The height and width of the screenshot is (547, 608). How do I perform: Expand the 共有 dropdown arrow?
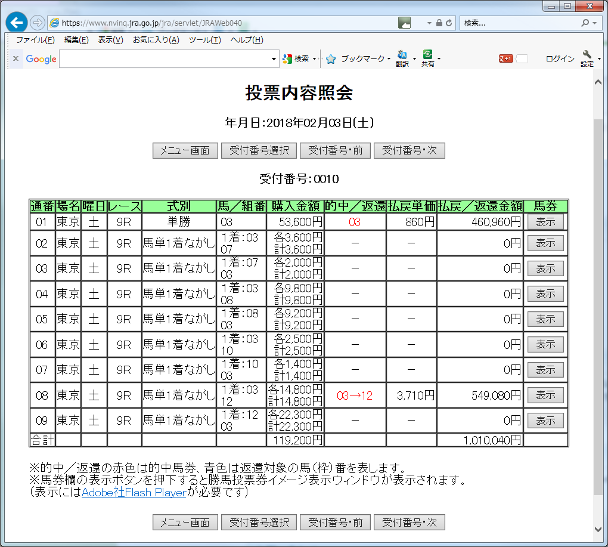(439, 59)
